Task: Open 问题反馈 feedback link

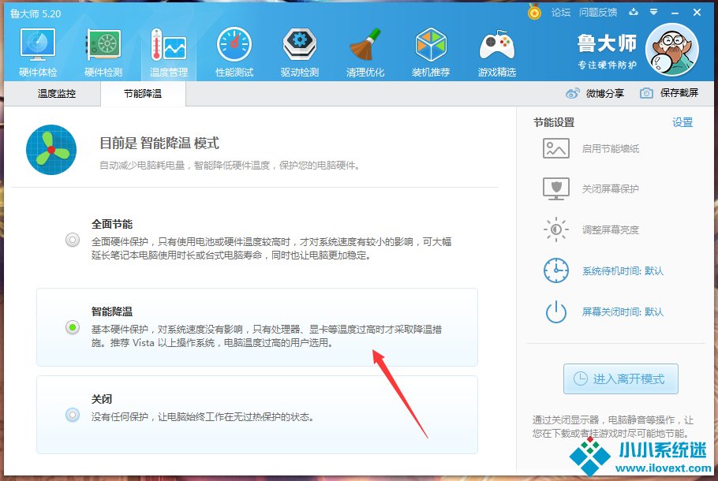Action: [597, 13]
